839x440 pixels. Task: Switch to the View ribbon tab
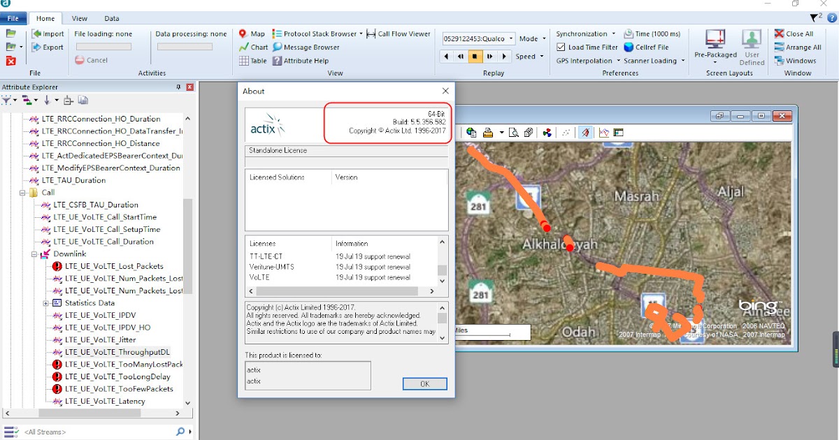pos(80,18)
